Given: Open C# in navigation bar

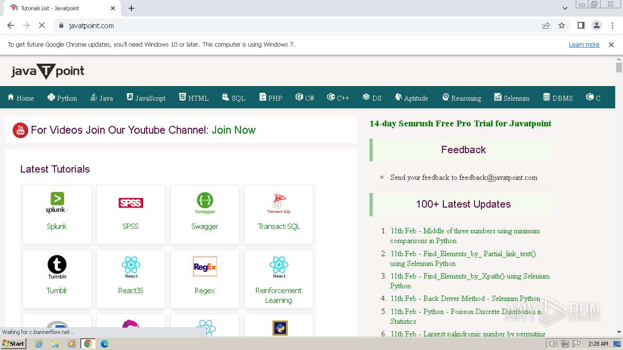Looking at the screenshot, I should [305, 98].
